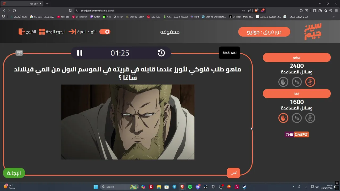Viewport: 340px width, 191px height.
Task: Click the taskbar Search box
Action: (x=120, y=187)
